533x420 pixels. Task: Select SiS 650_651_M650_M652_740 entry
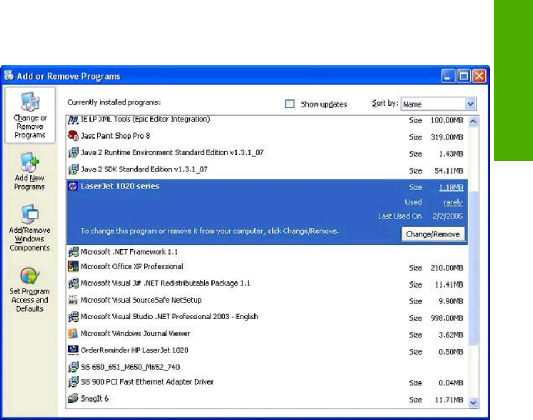(267, 367)
